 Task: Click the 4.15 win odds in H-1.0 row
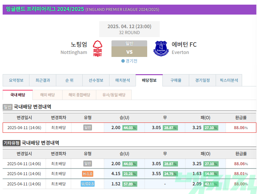(x=116, y=174)
